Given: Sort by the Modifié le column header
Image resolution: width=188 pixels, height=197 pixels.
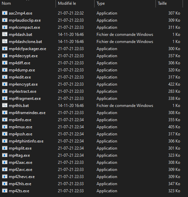Looking at the screenshot, I should click(x=67, y=3).
